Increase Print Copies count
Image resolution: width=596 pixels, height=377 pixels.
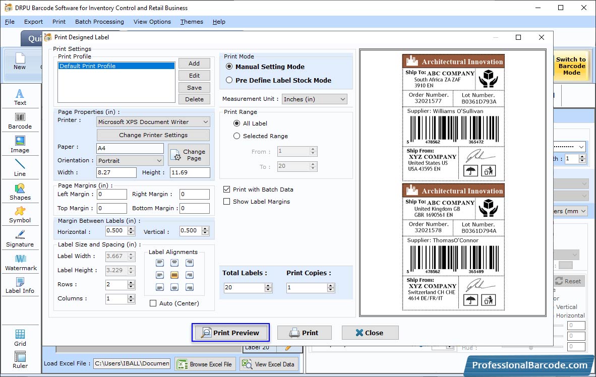(x=331, y=285)
